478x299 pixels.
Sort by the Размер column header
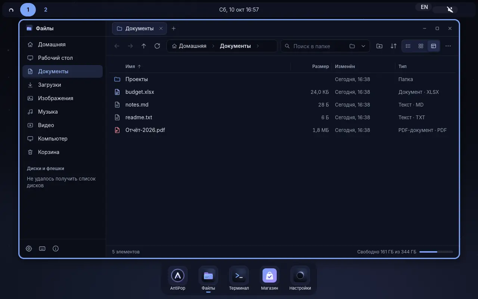[320, 66]
